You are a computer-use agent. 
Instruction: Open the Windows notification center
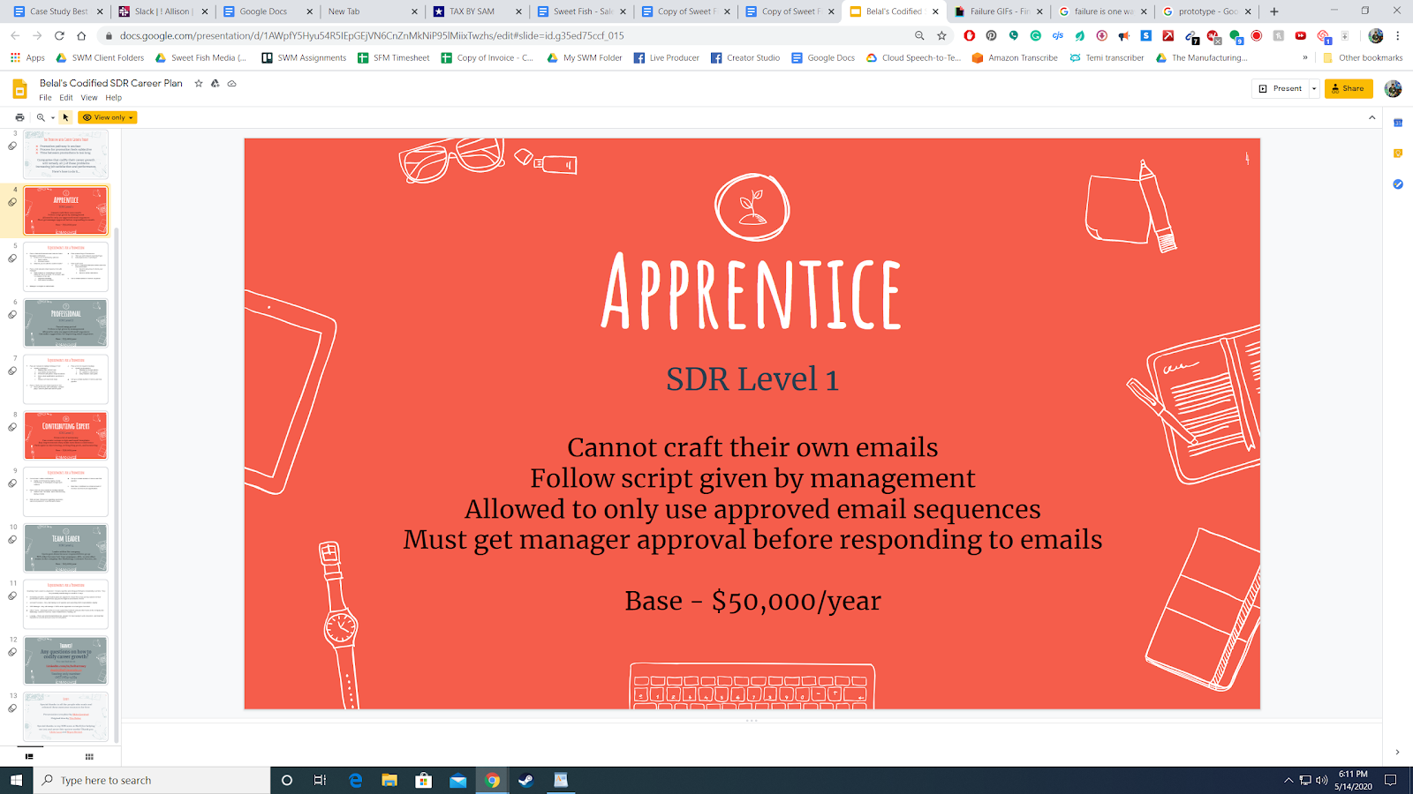[x=1390, y=780]
